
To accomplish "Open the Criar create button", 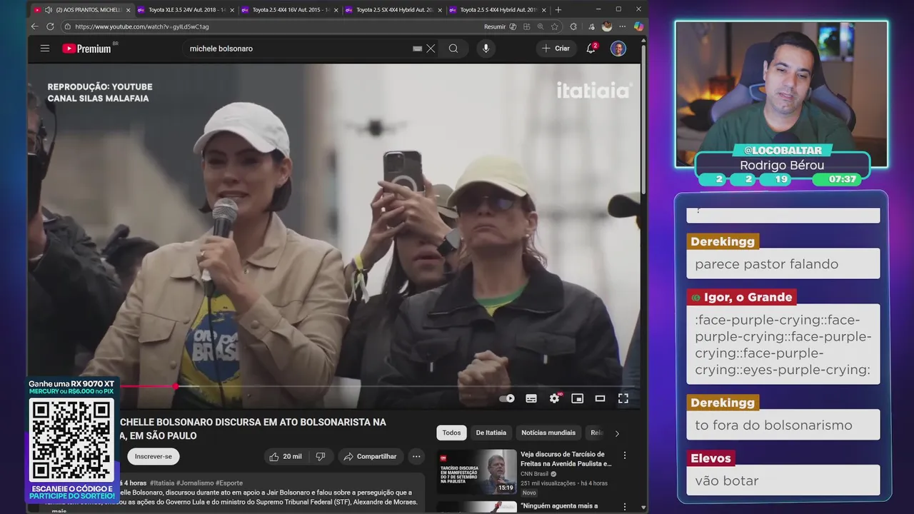I will [x=556, y=49].
